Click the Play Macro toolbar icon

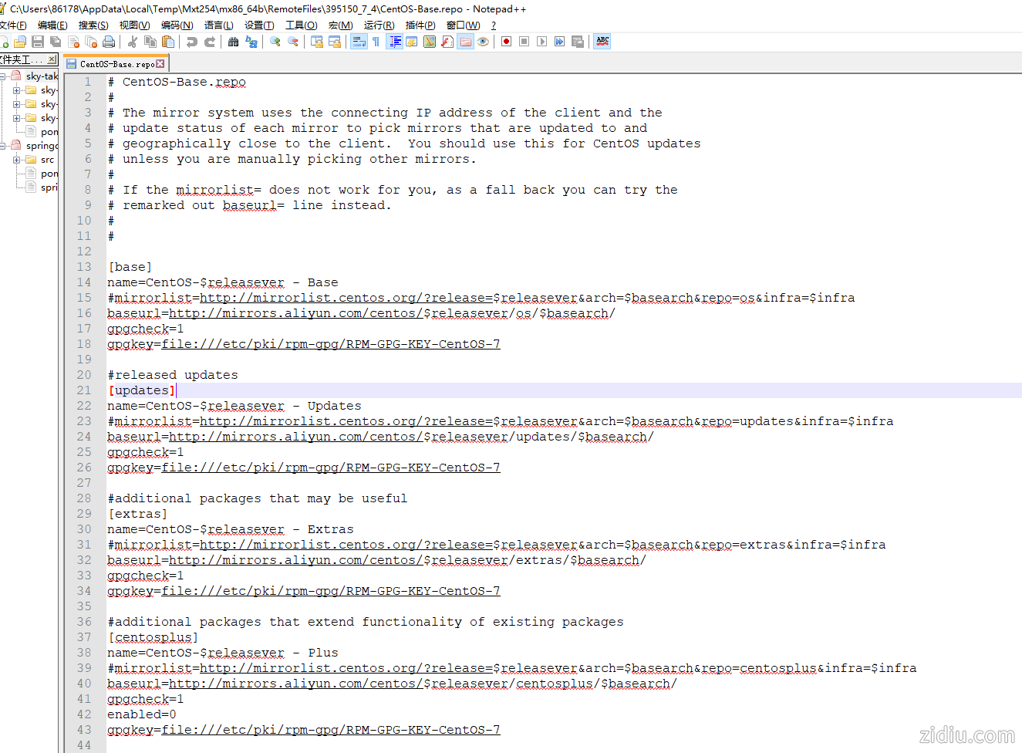541,42
